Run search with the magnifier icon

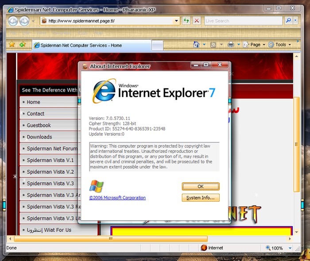click(x=288, y=20)
